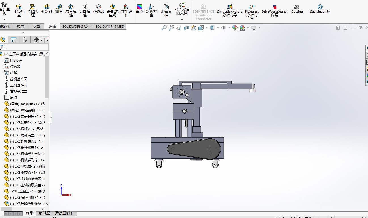The width and height of the screenshot is (368, 218).
Task: Click the Apply Scene icon
Action: click(242, 28)
